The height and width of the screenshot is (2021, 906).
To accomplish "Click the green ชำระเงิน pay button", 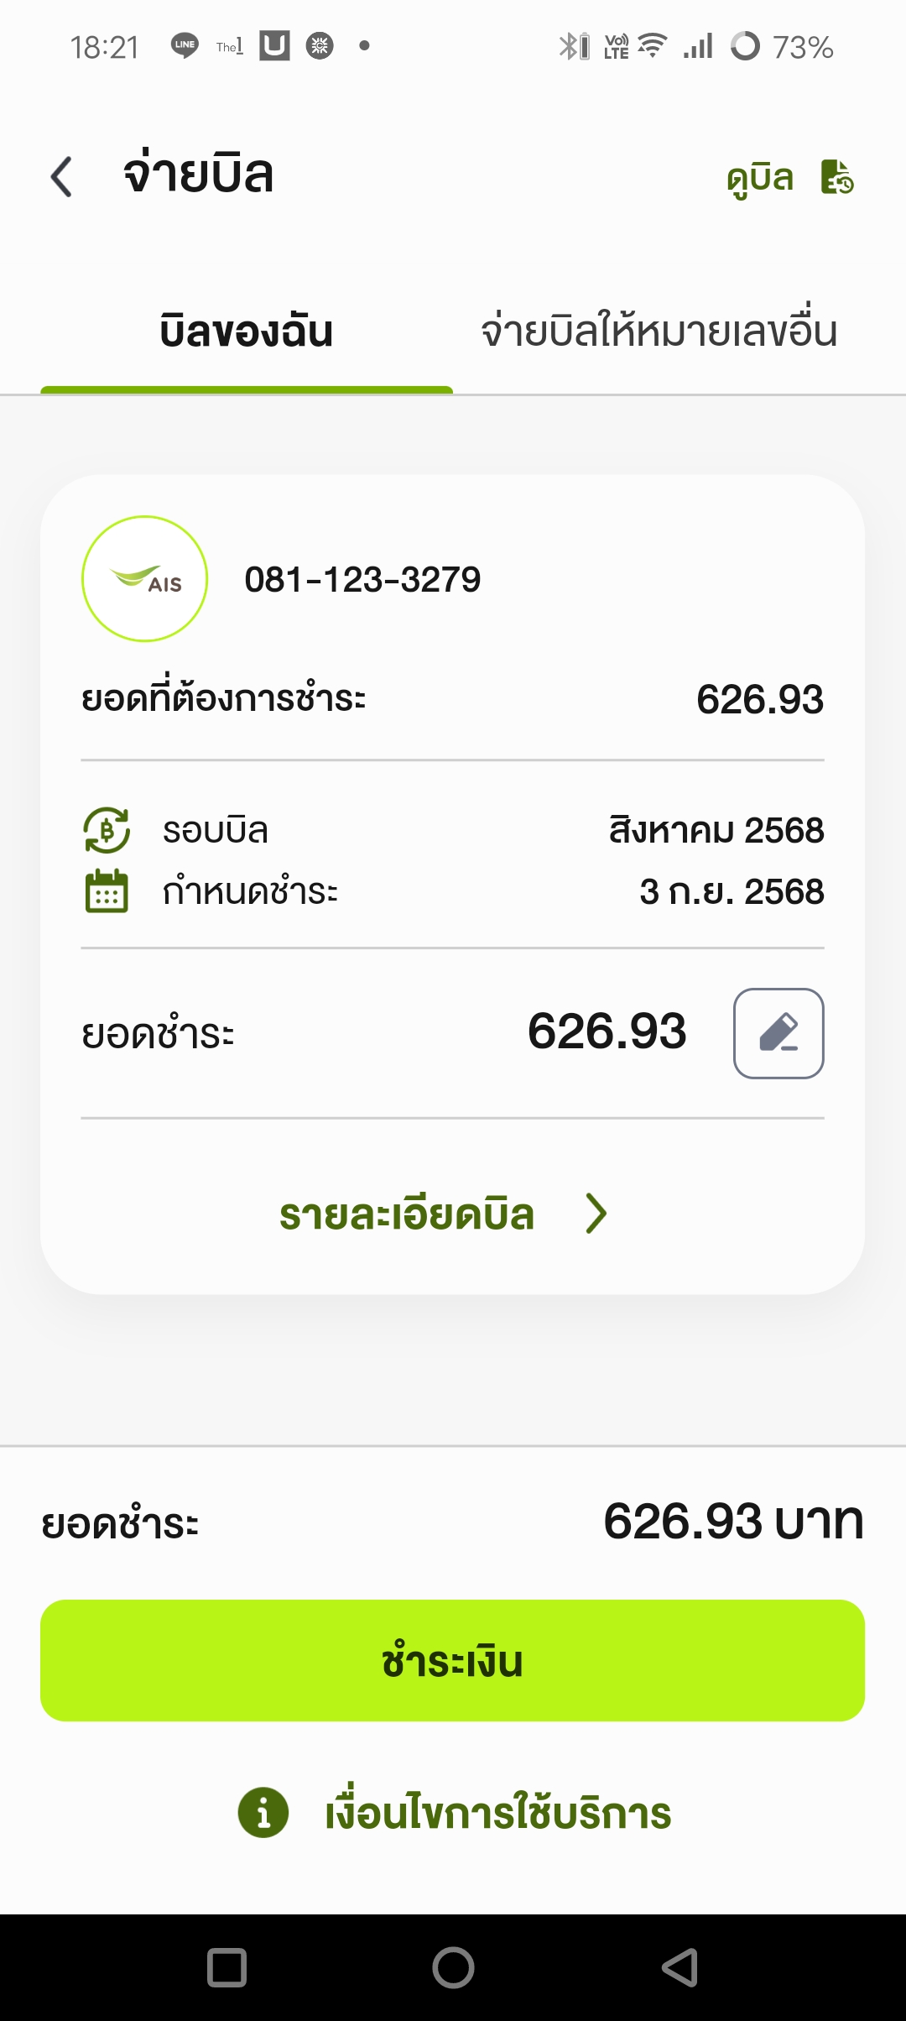I will click(453, 1661).
